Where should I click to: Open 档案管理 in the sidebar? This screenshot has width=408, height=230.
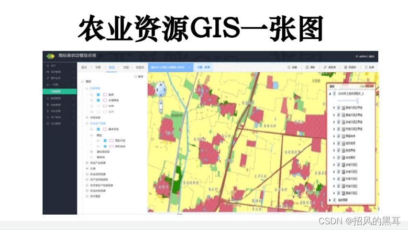pyautogui.click(x=55, y=105)
